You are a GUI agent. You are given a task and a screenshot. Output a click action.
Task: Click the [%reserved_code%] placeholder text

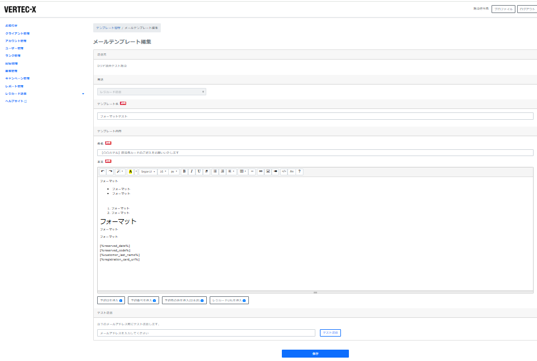click(x=115, y=250)
